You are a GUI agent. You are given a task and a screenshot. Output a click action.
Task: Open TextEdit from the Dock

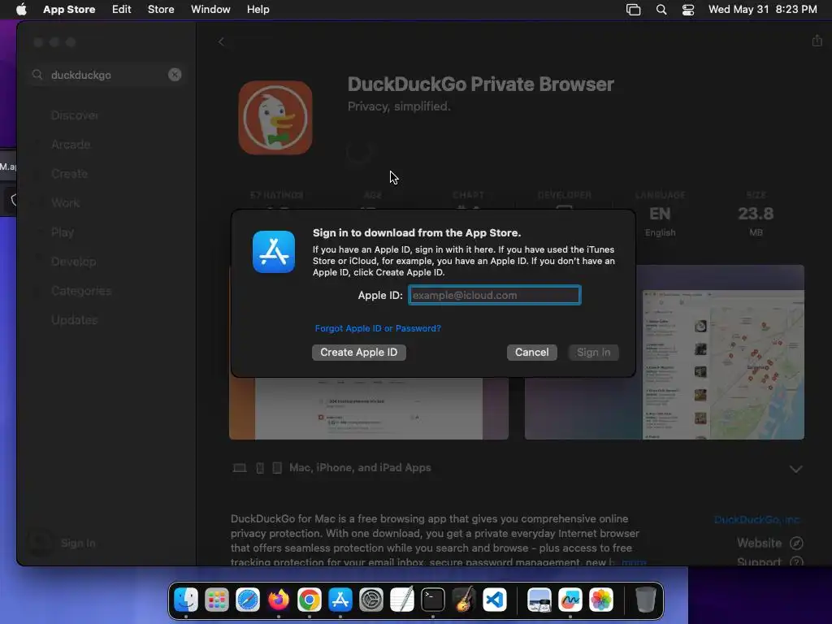point(401,600)
